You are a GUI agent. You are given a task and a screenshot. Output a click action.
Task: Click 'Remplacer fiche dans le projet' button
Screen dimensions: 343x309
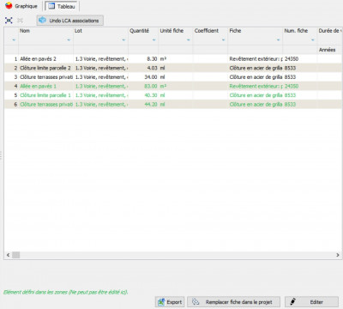pyautogui.click(x=233, y=302)
